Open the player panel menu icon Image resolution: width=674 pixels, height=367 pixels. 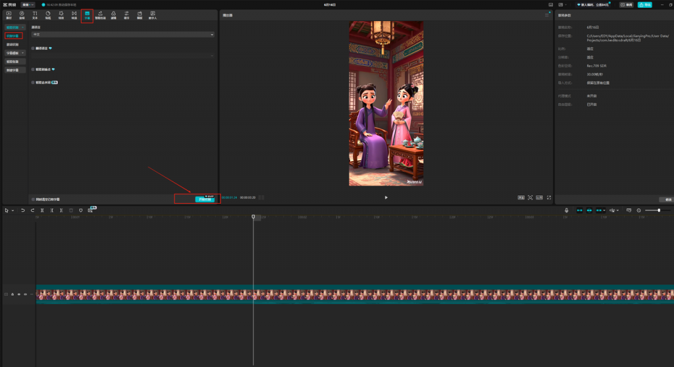(547, 15)
